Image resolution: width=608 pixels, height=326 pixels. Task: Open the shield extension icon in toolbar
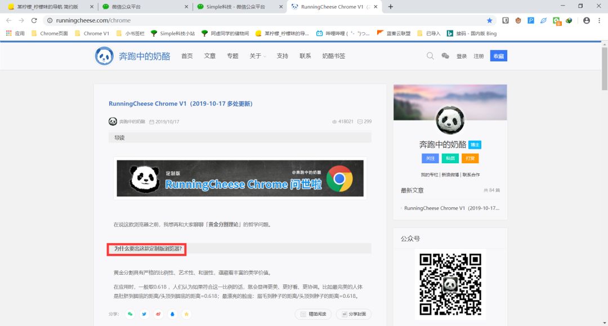tap(506, 20)
